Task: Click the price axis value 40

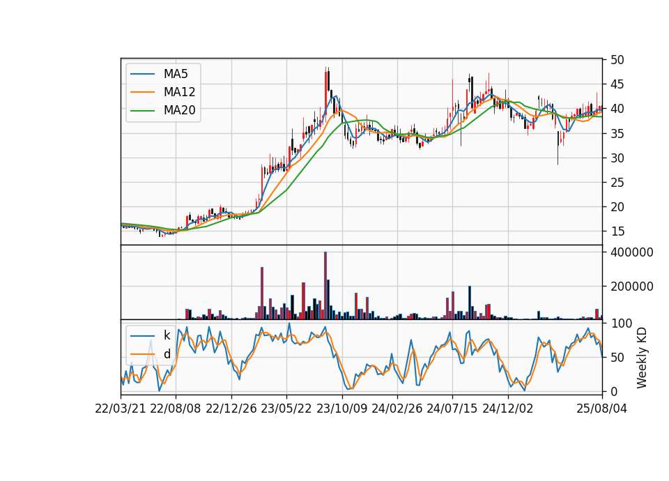Action: pos(617,109)
